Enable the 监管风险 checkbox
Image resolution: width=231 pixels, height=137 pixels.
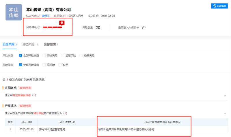click(x=62, y=56)
